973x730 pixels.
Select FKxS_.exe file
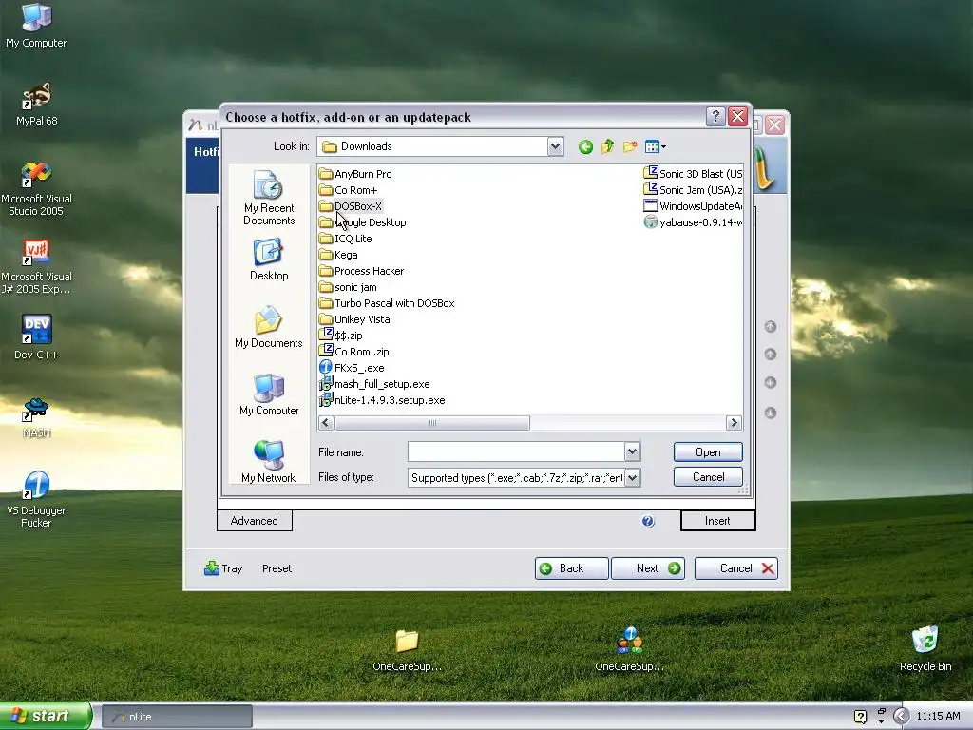(x=352, y=368)
